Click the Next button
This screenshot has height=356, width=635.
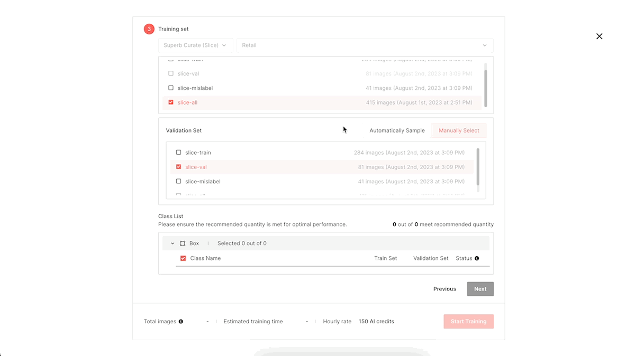tap(480, 289)
